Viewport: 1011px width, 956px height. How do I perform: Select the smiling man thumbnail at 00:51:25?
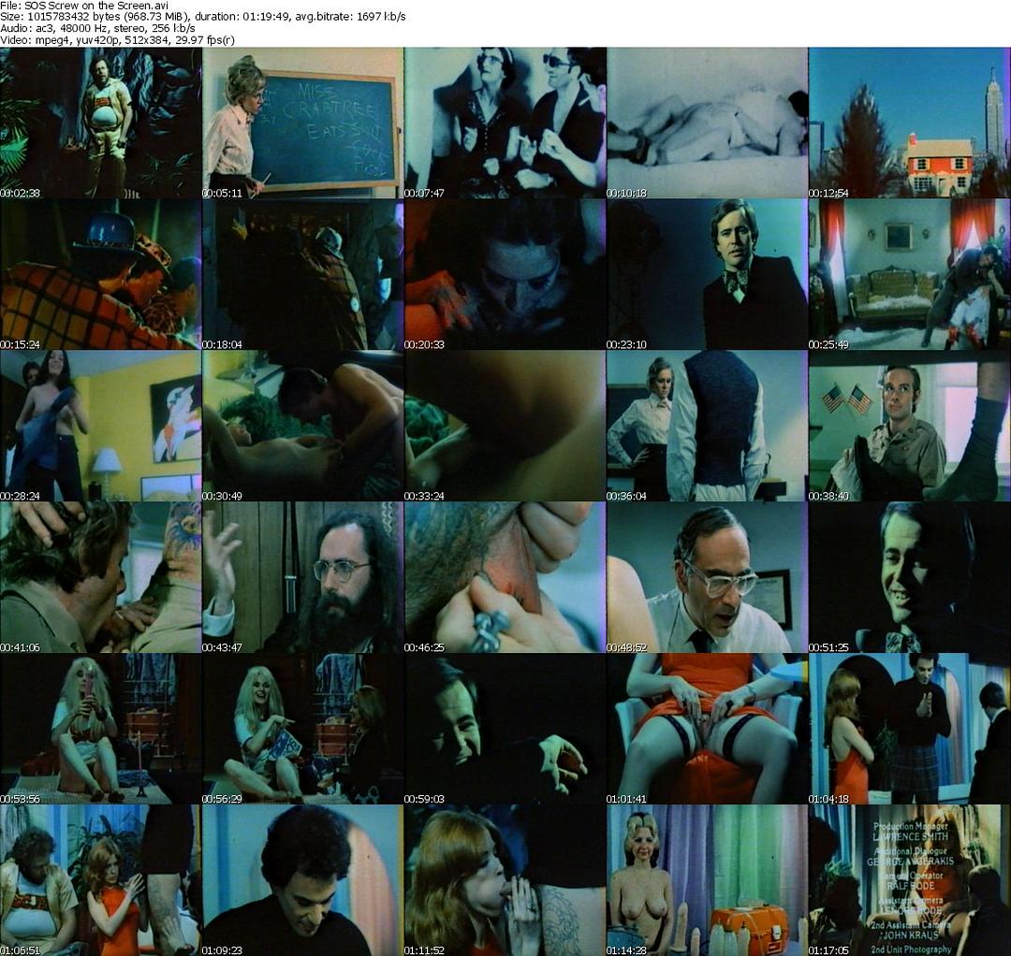[908, 577]
